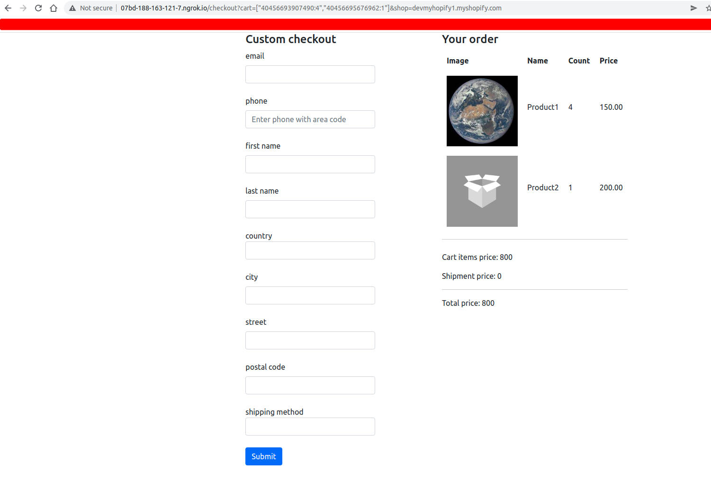The height and width of the screenshot is (481, 711).
Task: Select the first name text box
Action: 310,164
